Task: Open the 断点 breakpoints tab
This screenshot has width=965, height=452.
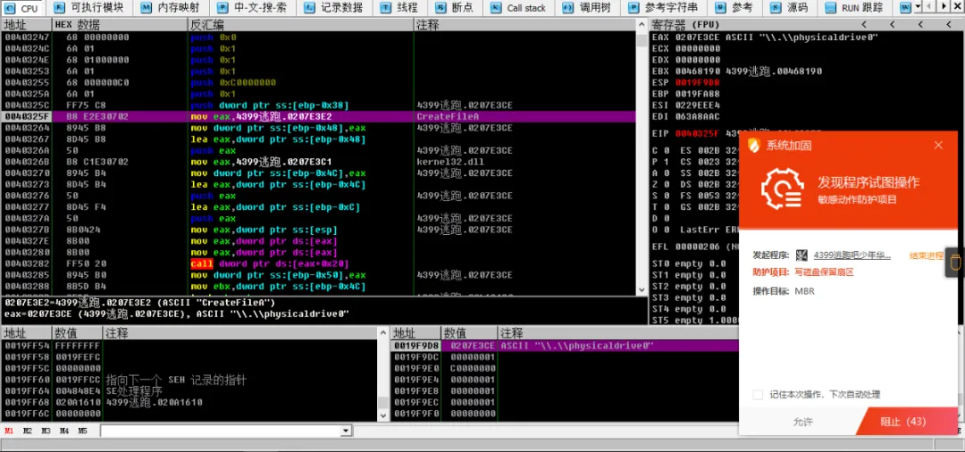Action: pyautogui.click(x=455, y=8)
